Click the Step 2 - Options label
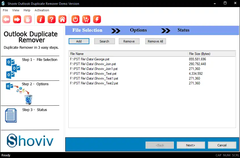 (35, 84)
